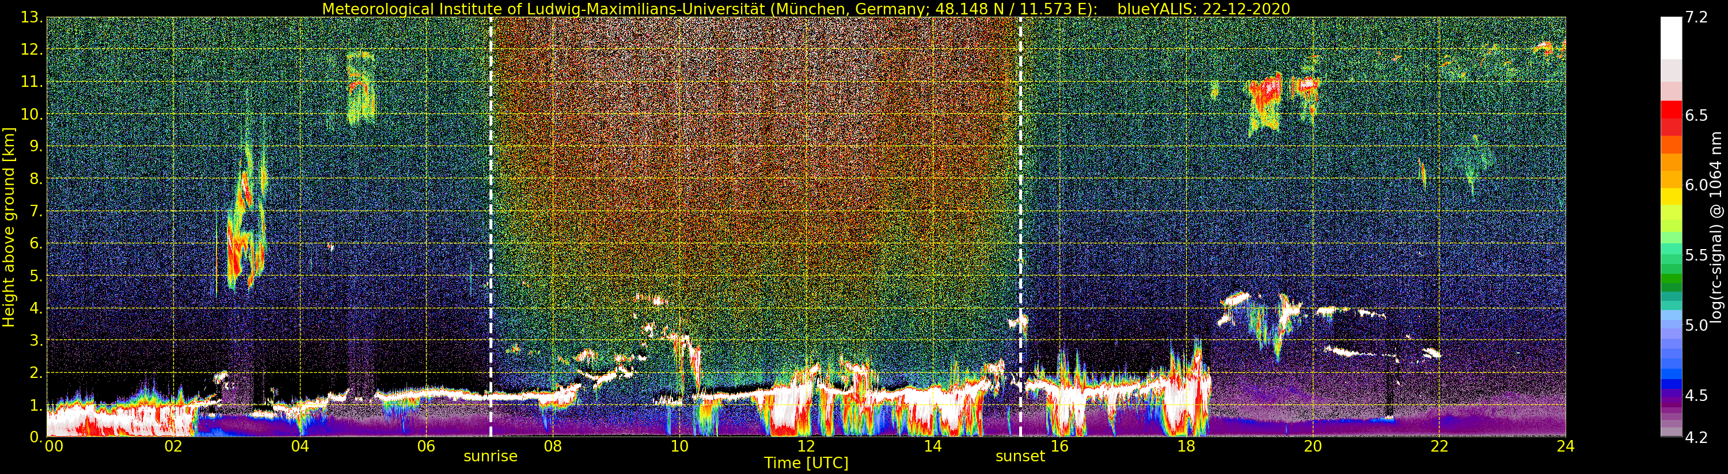The image size is (1728, 474).
Task: Click time axis tick '00'
Action: click(54, 446)
